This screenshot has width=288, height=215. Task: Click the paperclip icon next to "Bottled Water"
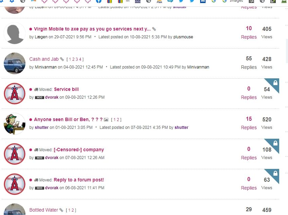(61, 210)
